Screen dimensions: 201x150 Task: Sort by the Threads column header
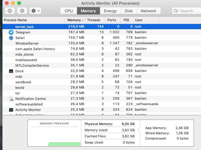coord(95,20)
